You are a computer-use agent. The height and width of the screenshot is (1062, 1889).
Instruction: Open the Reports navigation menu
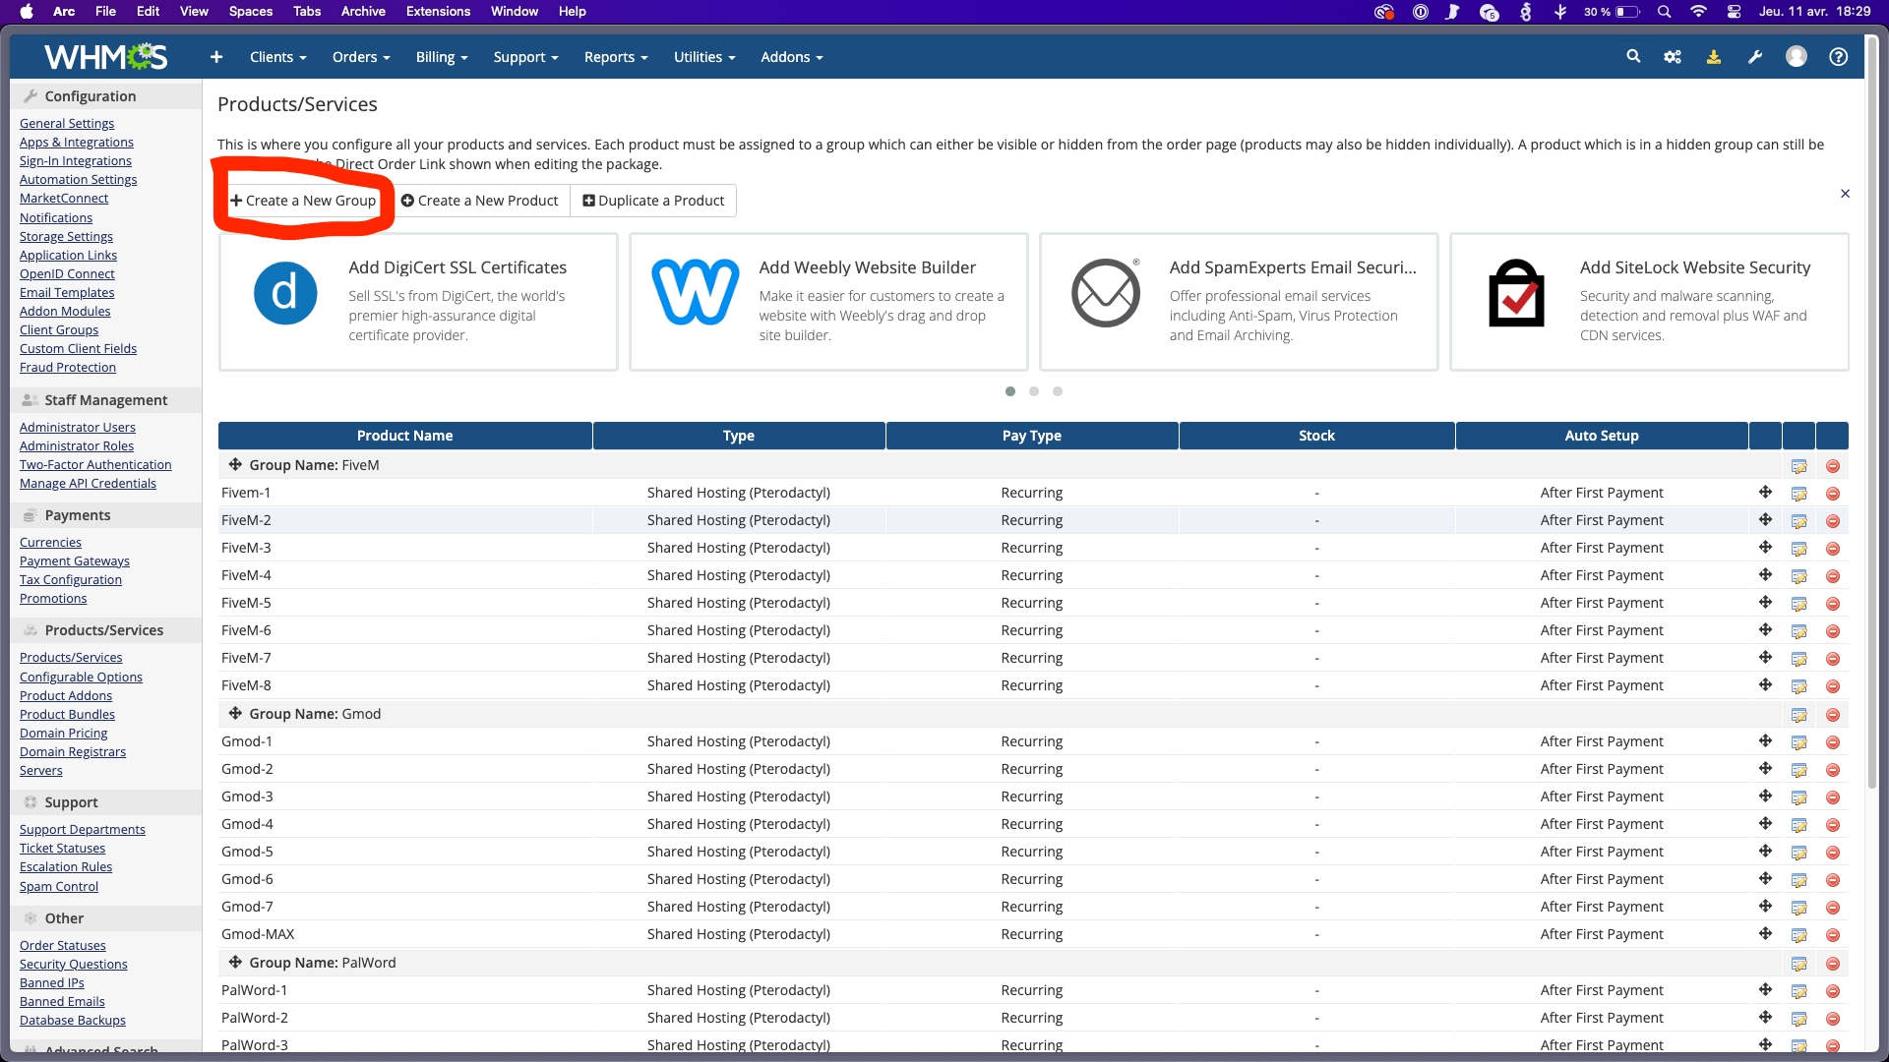(x=616, y=57)
